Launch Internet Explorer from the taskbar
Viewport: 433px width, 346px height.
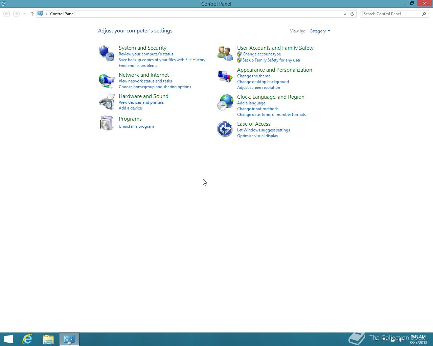[x=27, y=339]
